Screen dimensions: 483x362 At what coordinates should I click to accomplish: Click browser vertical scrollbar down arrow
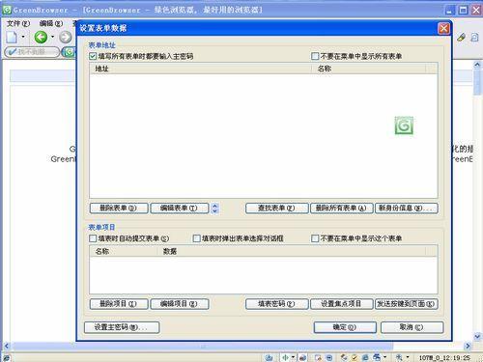pos(477,337)
